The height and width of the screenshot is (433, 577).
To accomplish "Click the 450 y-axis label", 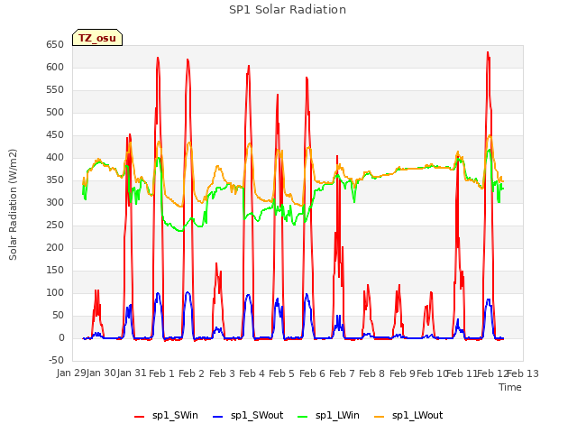I will pyautogui.click(x=55, y=134).
